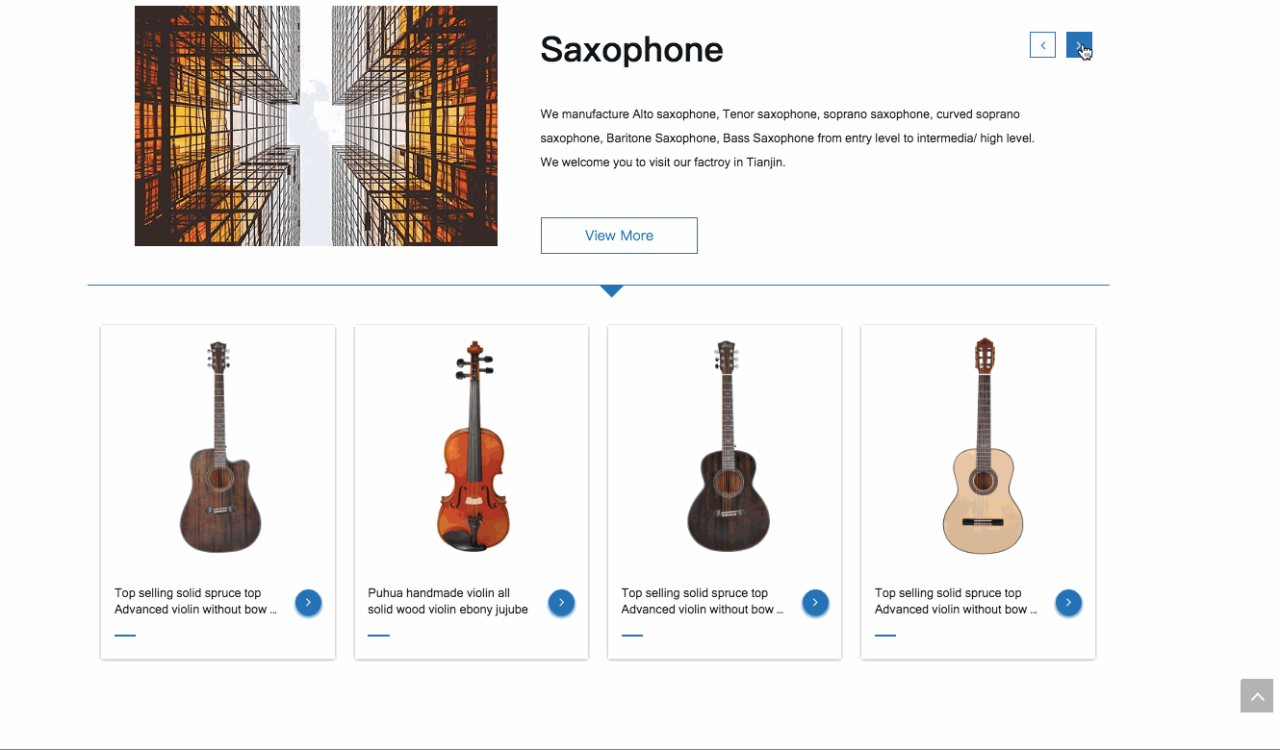View the light classical guitar image
The image size is (1280, 750).
pyautogui.click(x=982, y=447)
